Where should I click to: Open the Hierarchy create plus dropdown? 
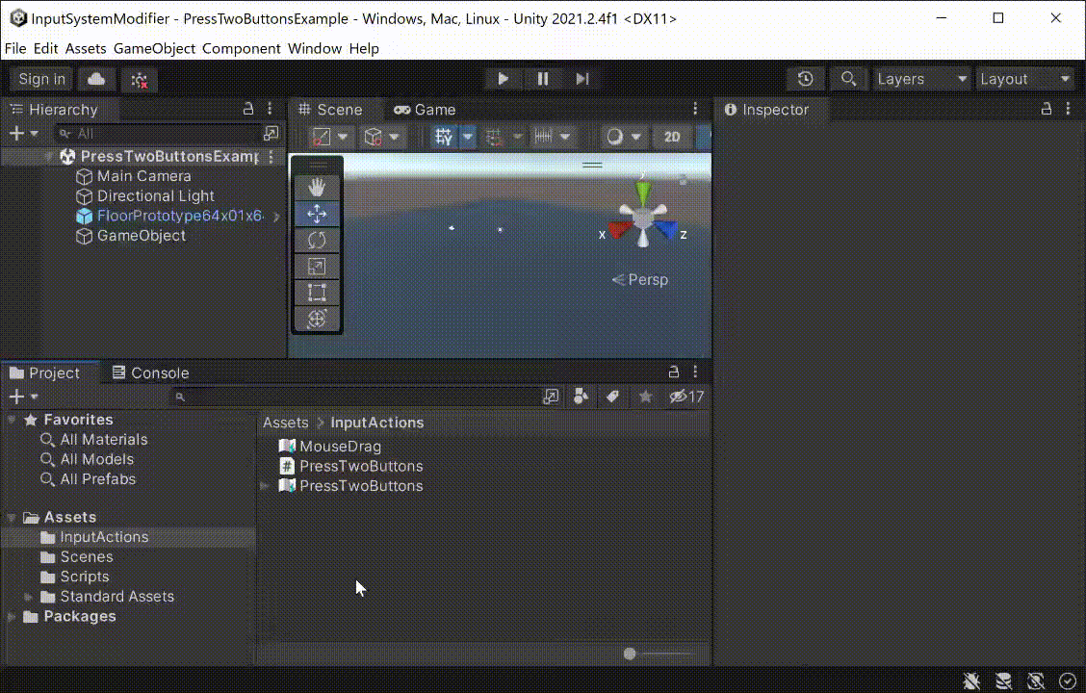23,133
